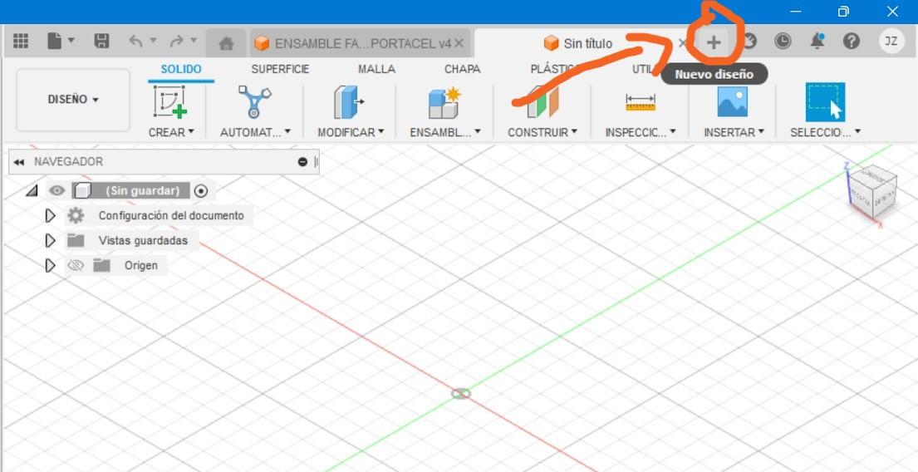Expand the ENSAMBL... menu
Image resolution: width=918 pixels, height=472 pixels.
445,132
